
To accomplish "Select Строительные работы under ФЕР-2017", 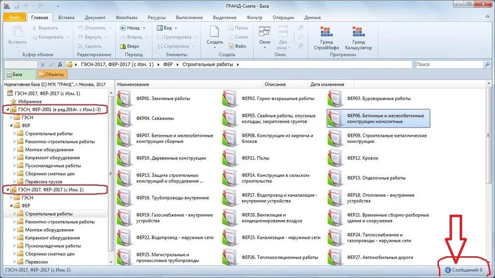I will point(49,214).
